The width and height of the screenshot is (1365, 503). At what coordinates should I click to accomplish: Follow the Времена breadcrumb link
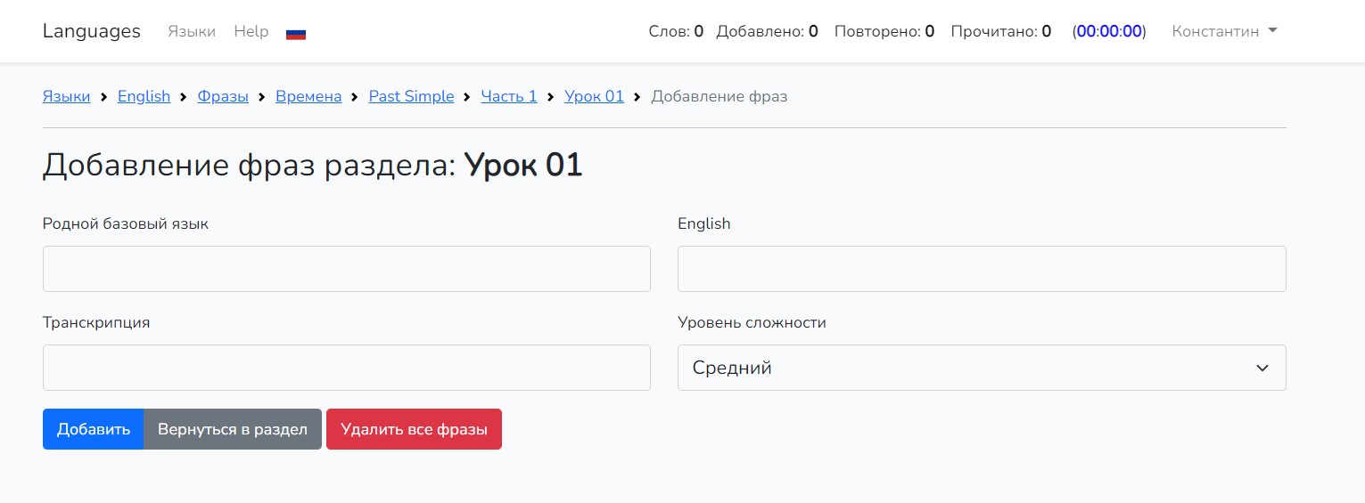pyautogui.click(x=308, y=96)
